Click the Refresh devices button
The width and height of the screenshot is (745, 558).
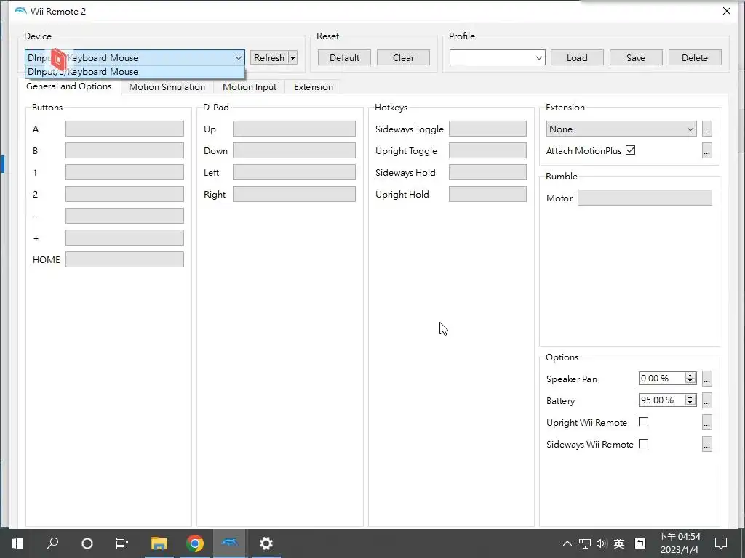click(269, 58)
